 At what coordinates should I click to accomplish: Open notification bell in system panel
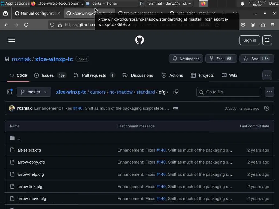(242, 4)
